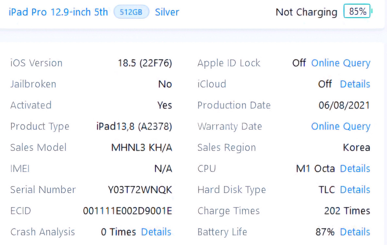Click the 202 Times charge count
This screenshot has height=245, width=387.
(x=347, y=211)
